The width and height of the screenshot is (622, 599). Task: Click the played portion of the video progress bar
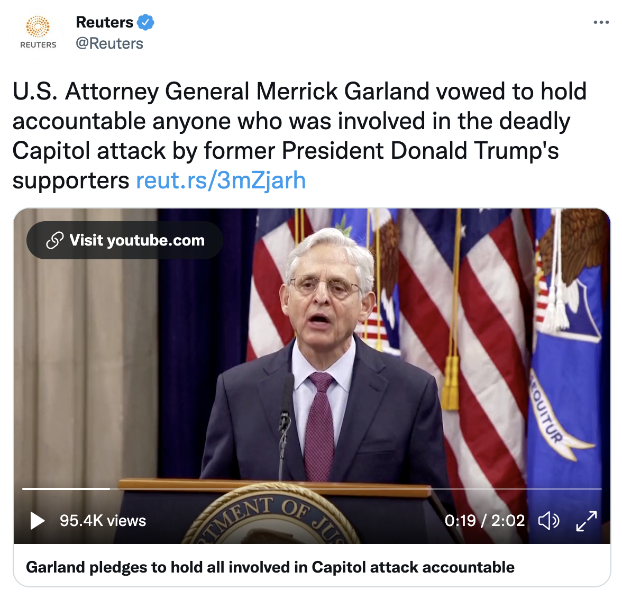tap(66, 488)
